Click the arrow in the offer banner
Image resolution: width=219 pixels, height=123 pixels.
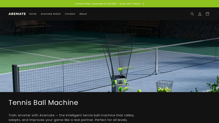pos(143,4)
